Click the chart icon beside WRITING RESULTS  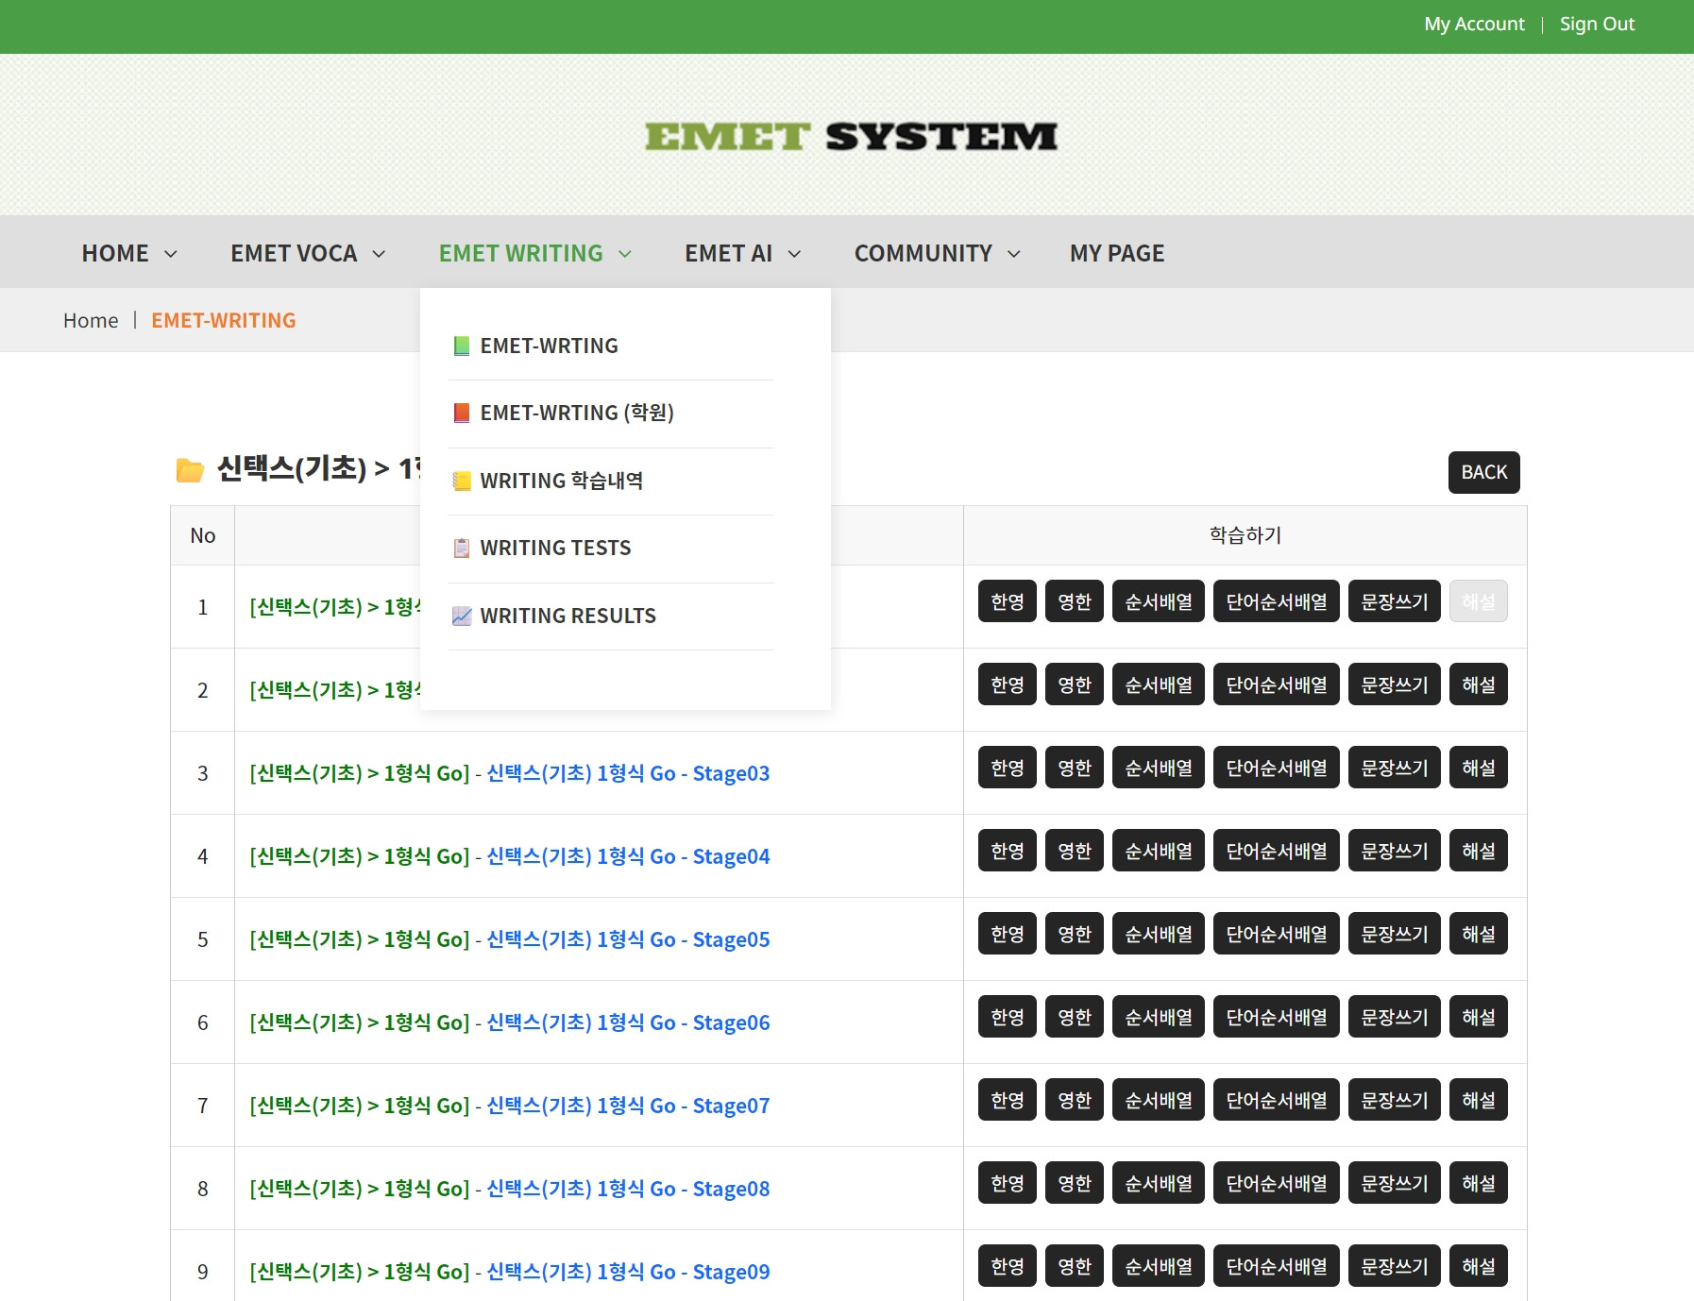coord(462,617)
